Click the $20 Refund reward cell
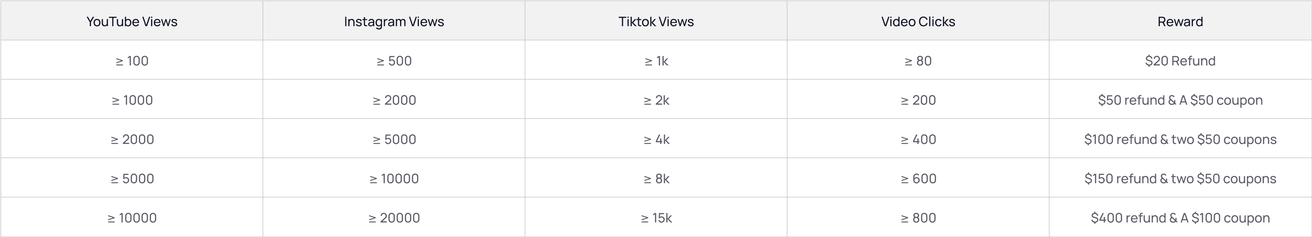Viewport: 1312px width, 237px height. click(1180, 60)
